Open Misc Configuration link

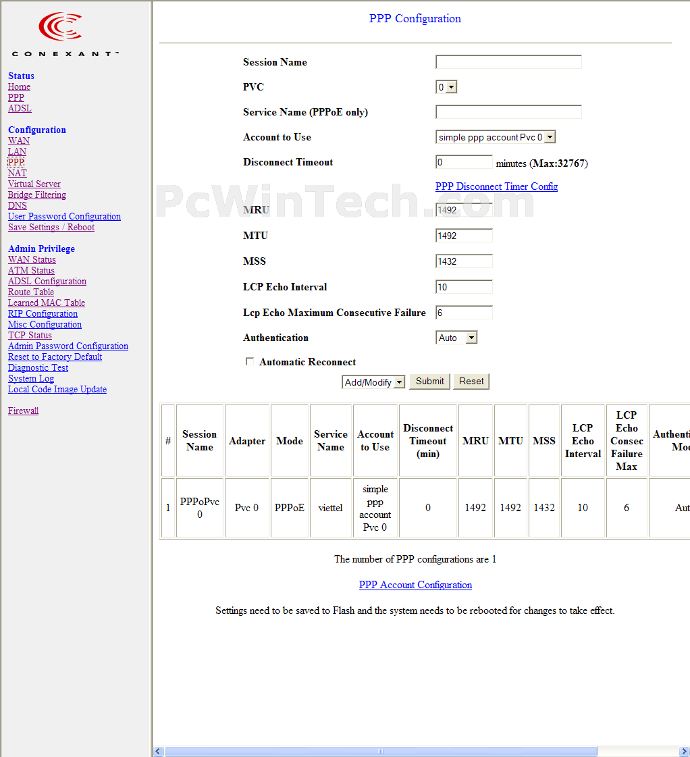click(45, 324)
